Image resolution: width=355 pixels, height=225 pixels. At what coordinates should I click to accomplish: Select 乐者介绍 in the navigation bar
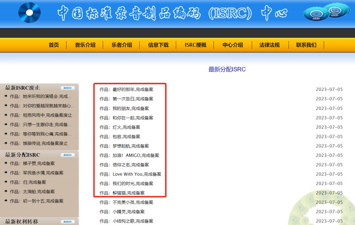122,45
